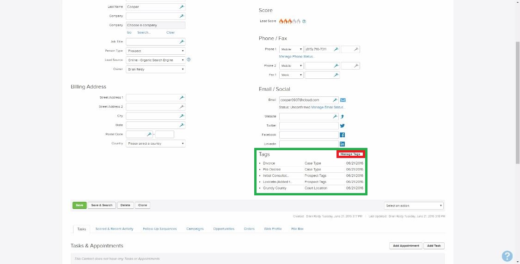This screenshot has height=264, width=520.
Task: Open Fax 1 type dropdown
Action: 291,75
